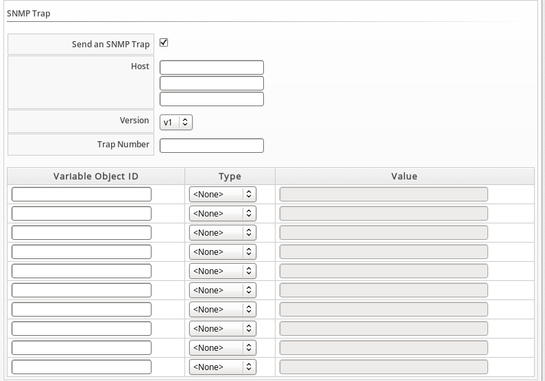Click the first row Value field
545x381 pixels.
point(384,195)
